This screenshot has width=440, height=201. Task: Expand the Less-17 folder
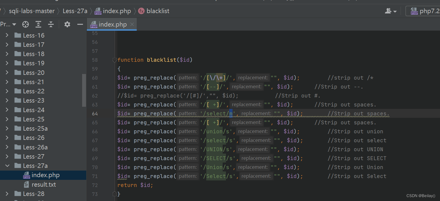click(7, 45)
